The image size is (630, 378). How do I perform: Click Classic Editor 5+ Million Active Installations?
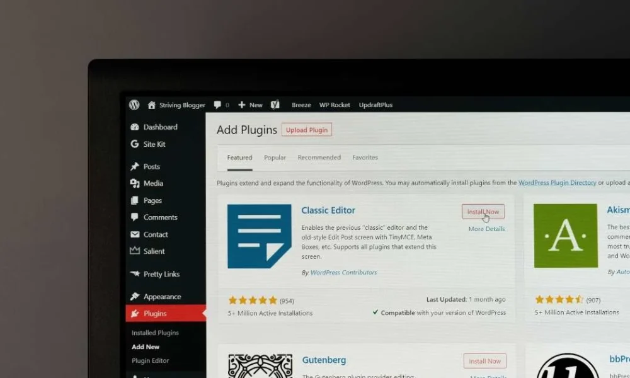[270, 313]
